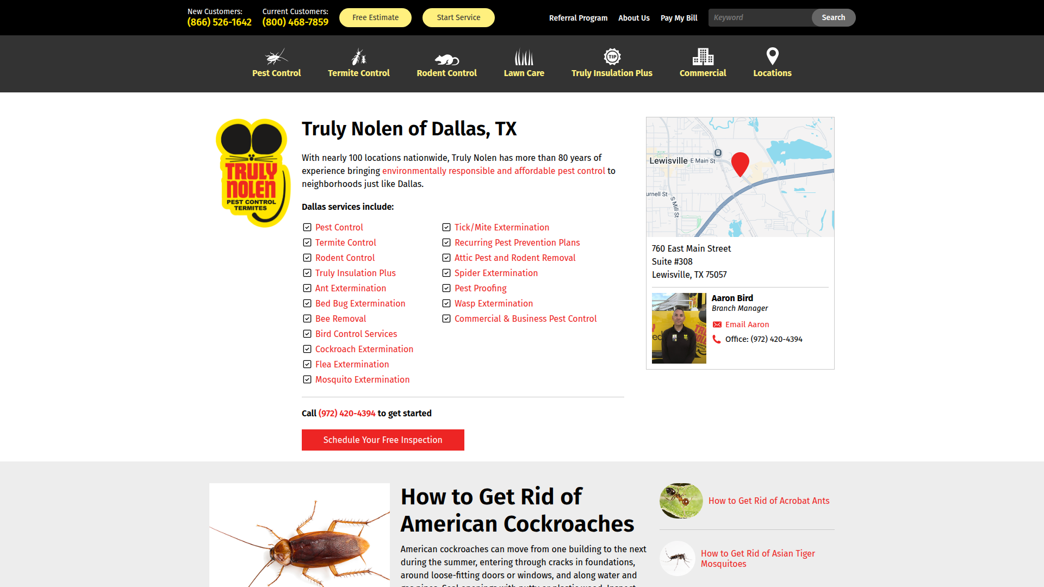Click the check icon beside Mosquito Extermination
This screenshot has height=587, width=1044.
[x=307, y=379]
